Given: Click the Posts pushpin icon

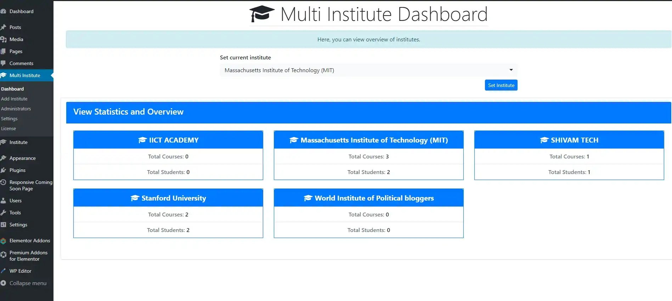Looking at the screenshot, I should (3, 27).
